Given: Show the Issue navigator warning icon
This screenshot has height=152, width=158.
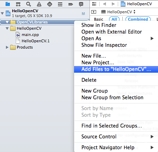Looking at the screenshot, I should tap(39, 4).
